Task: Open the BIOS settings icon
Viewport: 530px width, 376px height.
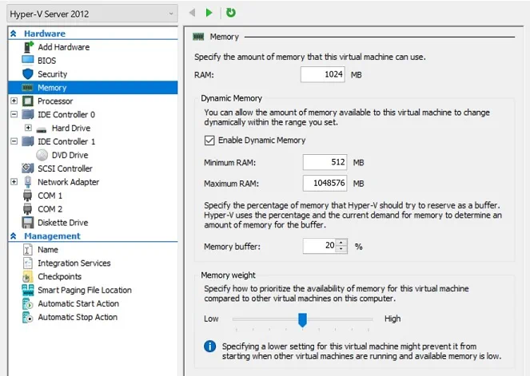Action: (x=27, y=61)
